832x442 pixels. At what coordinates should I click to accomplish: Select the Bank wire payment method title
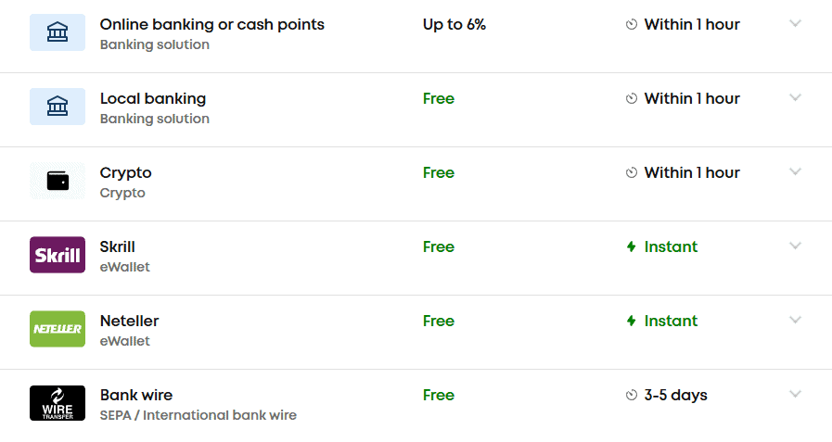[136, 396]
